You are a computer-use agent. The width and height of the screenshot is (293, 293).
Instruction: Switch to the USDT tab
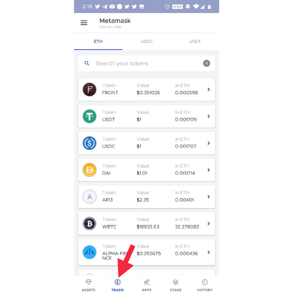pyautogui.click(x=195, y=42)
